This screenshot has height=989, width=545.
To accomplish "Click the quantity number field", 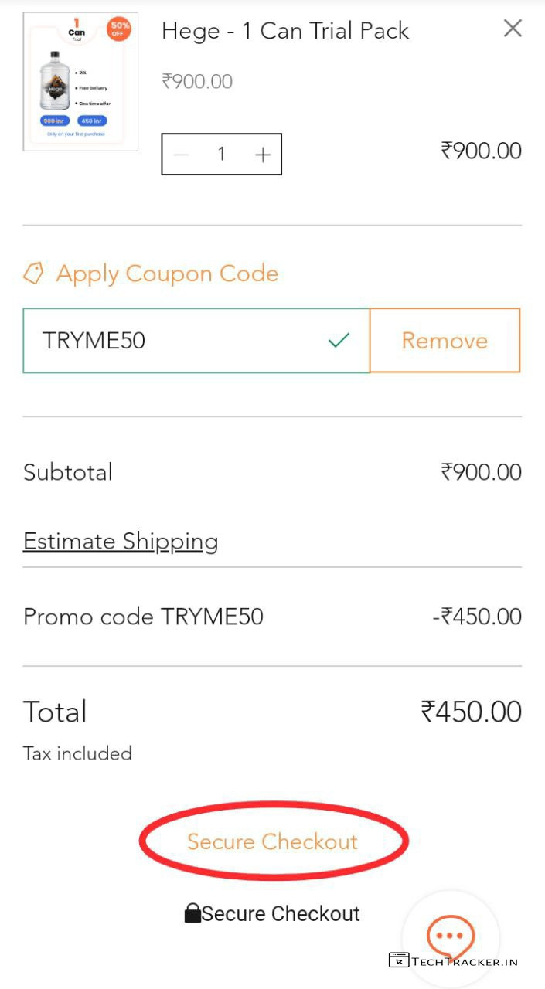I will click(x=221, y=155).
